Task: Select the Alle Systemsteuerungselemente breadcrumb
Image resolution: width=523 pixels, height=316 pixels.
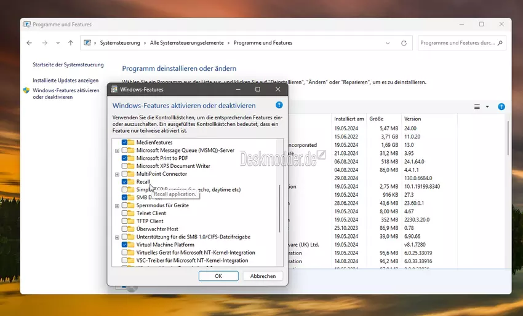Action: [x=187, y=43]
